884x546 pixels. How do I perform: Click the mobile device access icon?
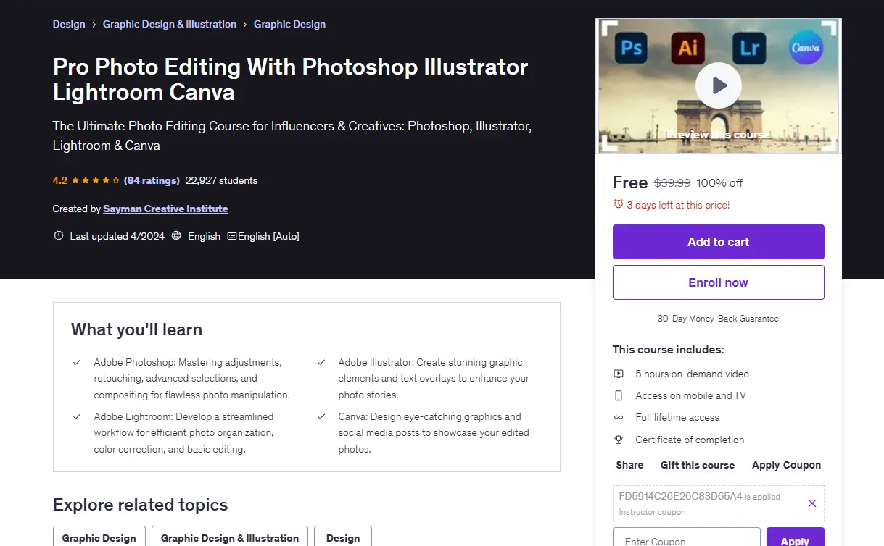point(619,395)
